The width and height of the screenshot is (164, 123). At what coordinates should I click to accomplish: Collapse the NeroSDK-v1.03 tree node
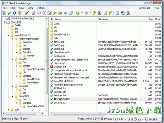8,35
